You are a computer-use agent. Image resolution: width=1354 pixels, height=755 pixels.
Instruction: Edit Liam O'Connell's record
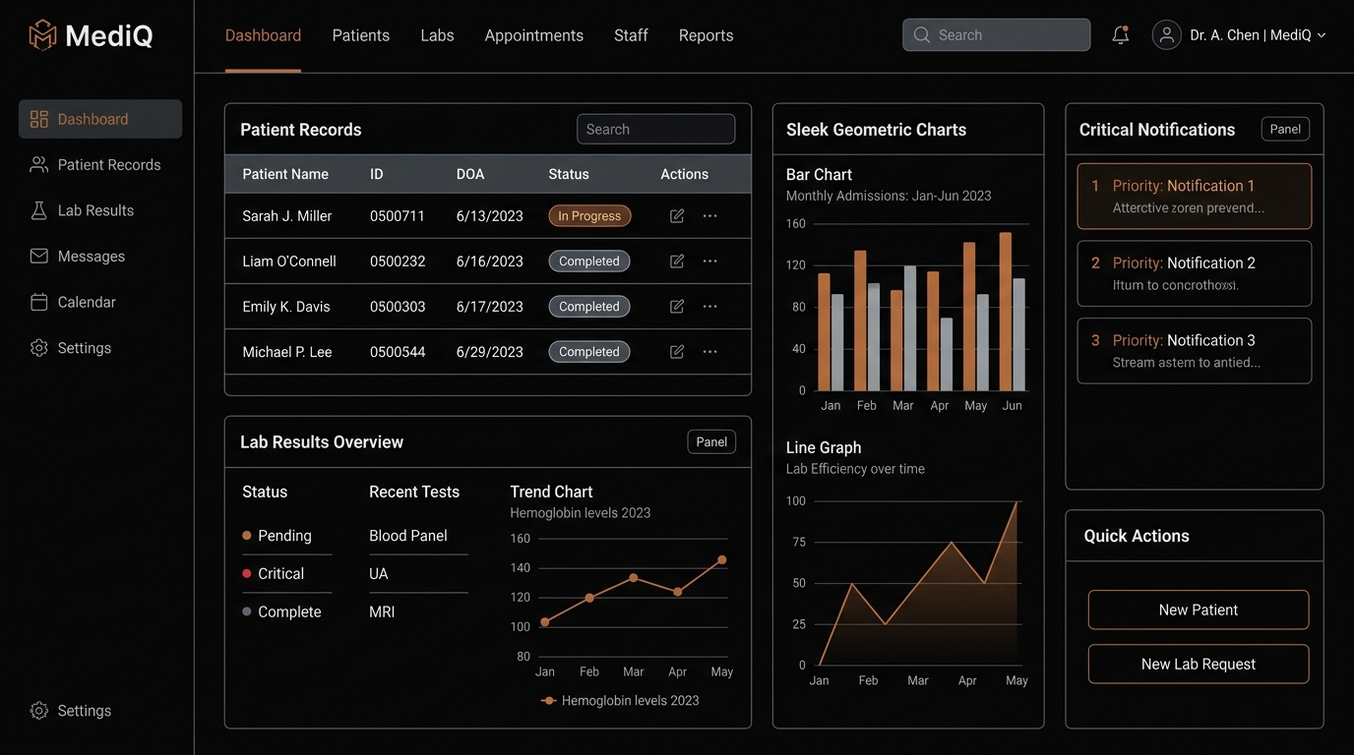tap(677, 261)
